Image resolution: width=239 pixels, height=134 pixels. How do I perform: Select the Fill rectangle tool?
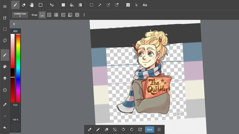click(x=63, y=5)
